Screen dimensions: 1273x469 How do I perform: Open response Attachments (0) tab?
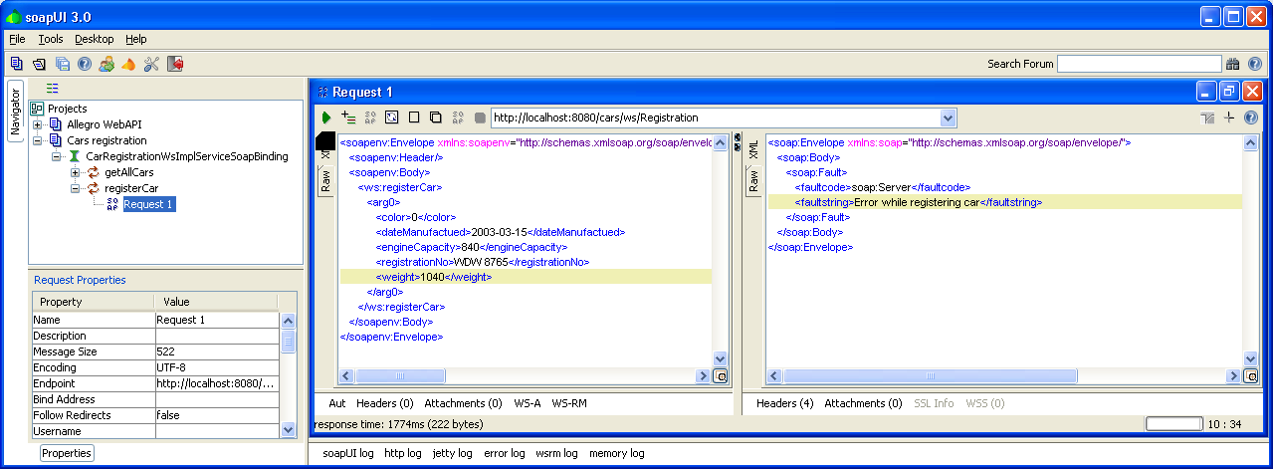(863, 403)
